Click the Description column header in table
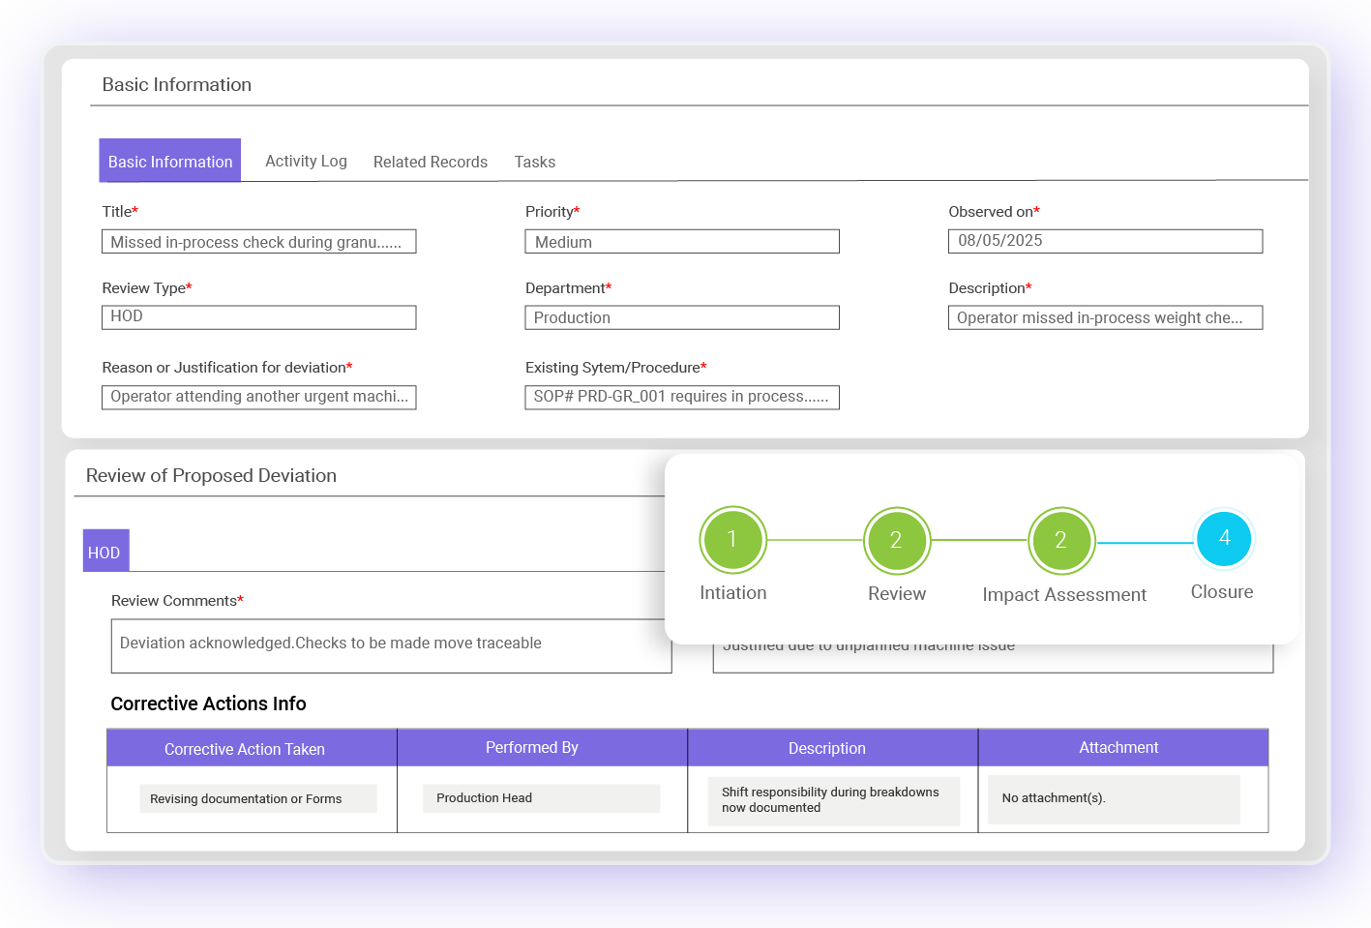Image resolution: width=1371 pixels, height=928 pixels. click(833, 748)
